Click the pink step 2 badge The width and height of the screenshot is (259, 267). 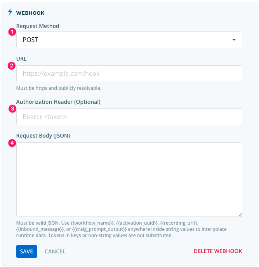coord(12,66)
